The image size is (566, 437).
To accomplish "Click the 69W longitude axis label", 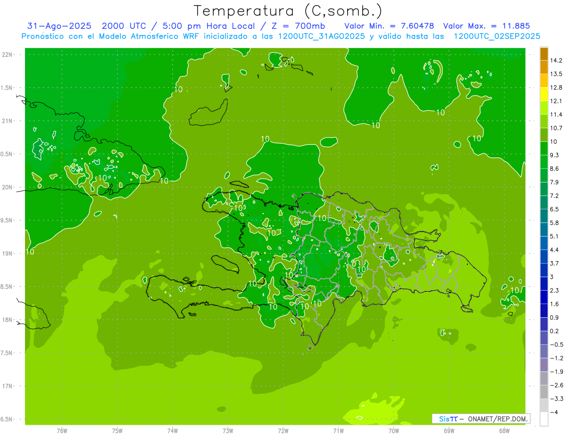I will pyautogui.click(x=449, y=431).
